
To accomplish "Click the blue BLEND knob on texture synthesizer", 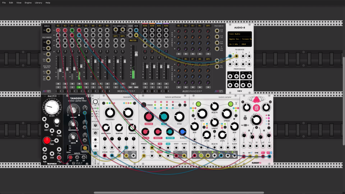I will point(182,132).
